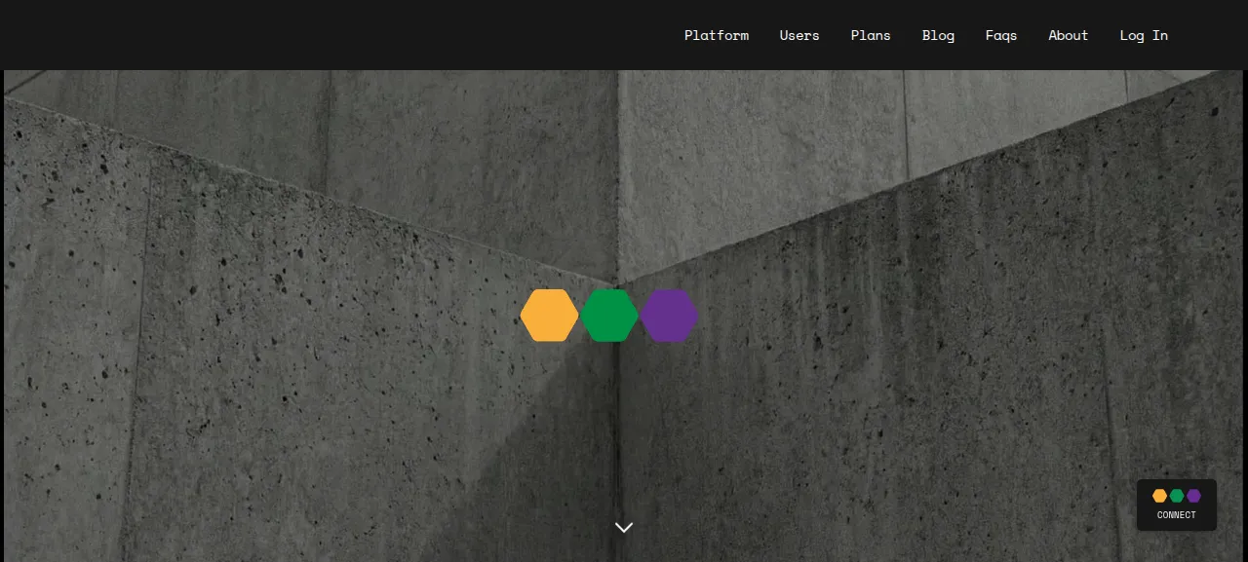This screenshot has width=1248, height=562.
Task: Click the orange hexagon in center logo
Action: 549,316
